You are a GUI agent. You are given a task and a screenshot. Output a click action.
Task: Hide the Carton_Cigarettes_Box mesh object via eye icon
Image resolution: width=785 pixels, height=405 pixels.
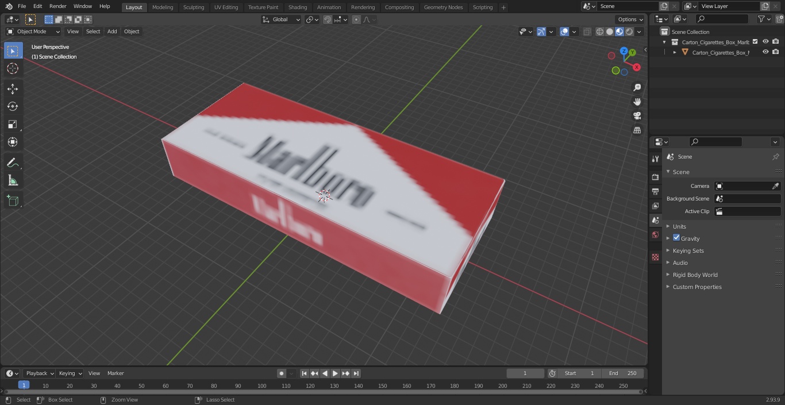765,52
